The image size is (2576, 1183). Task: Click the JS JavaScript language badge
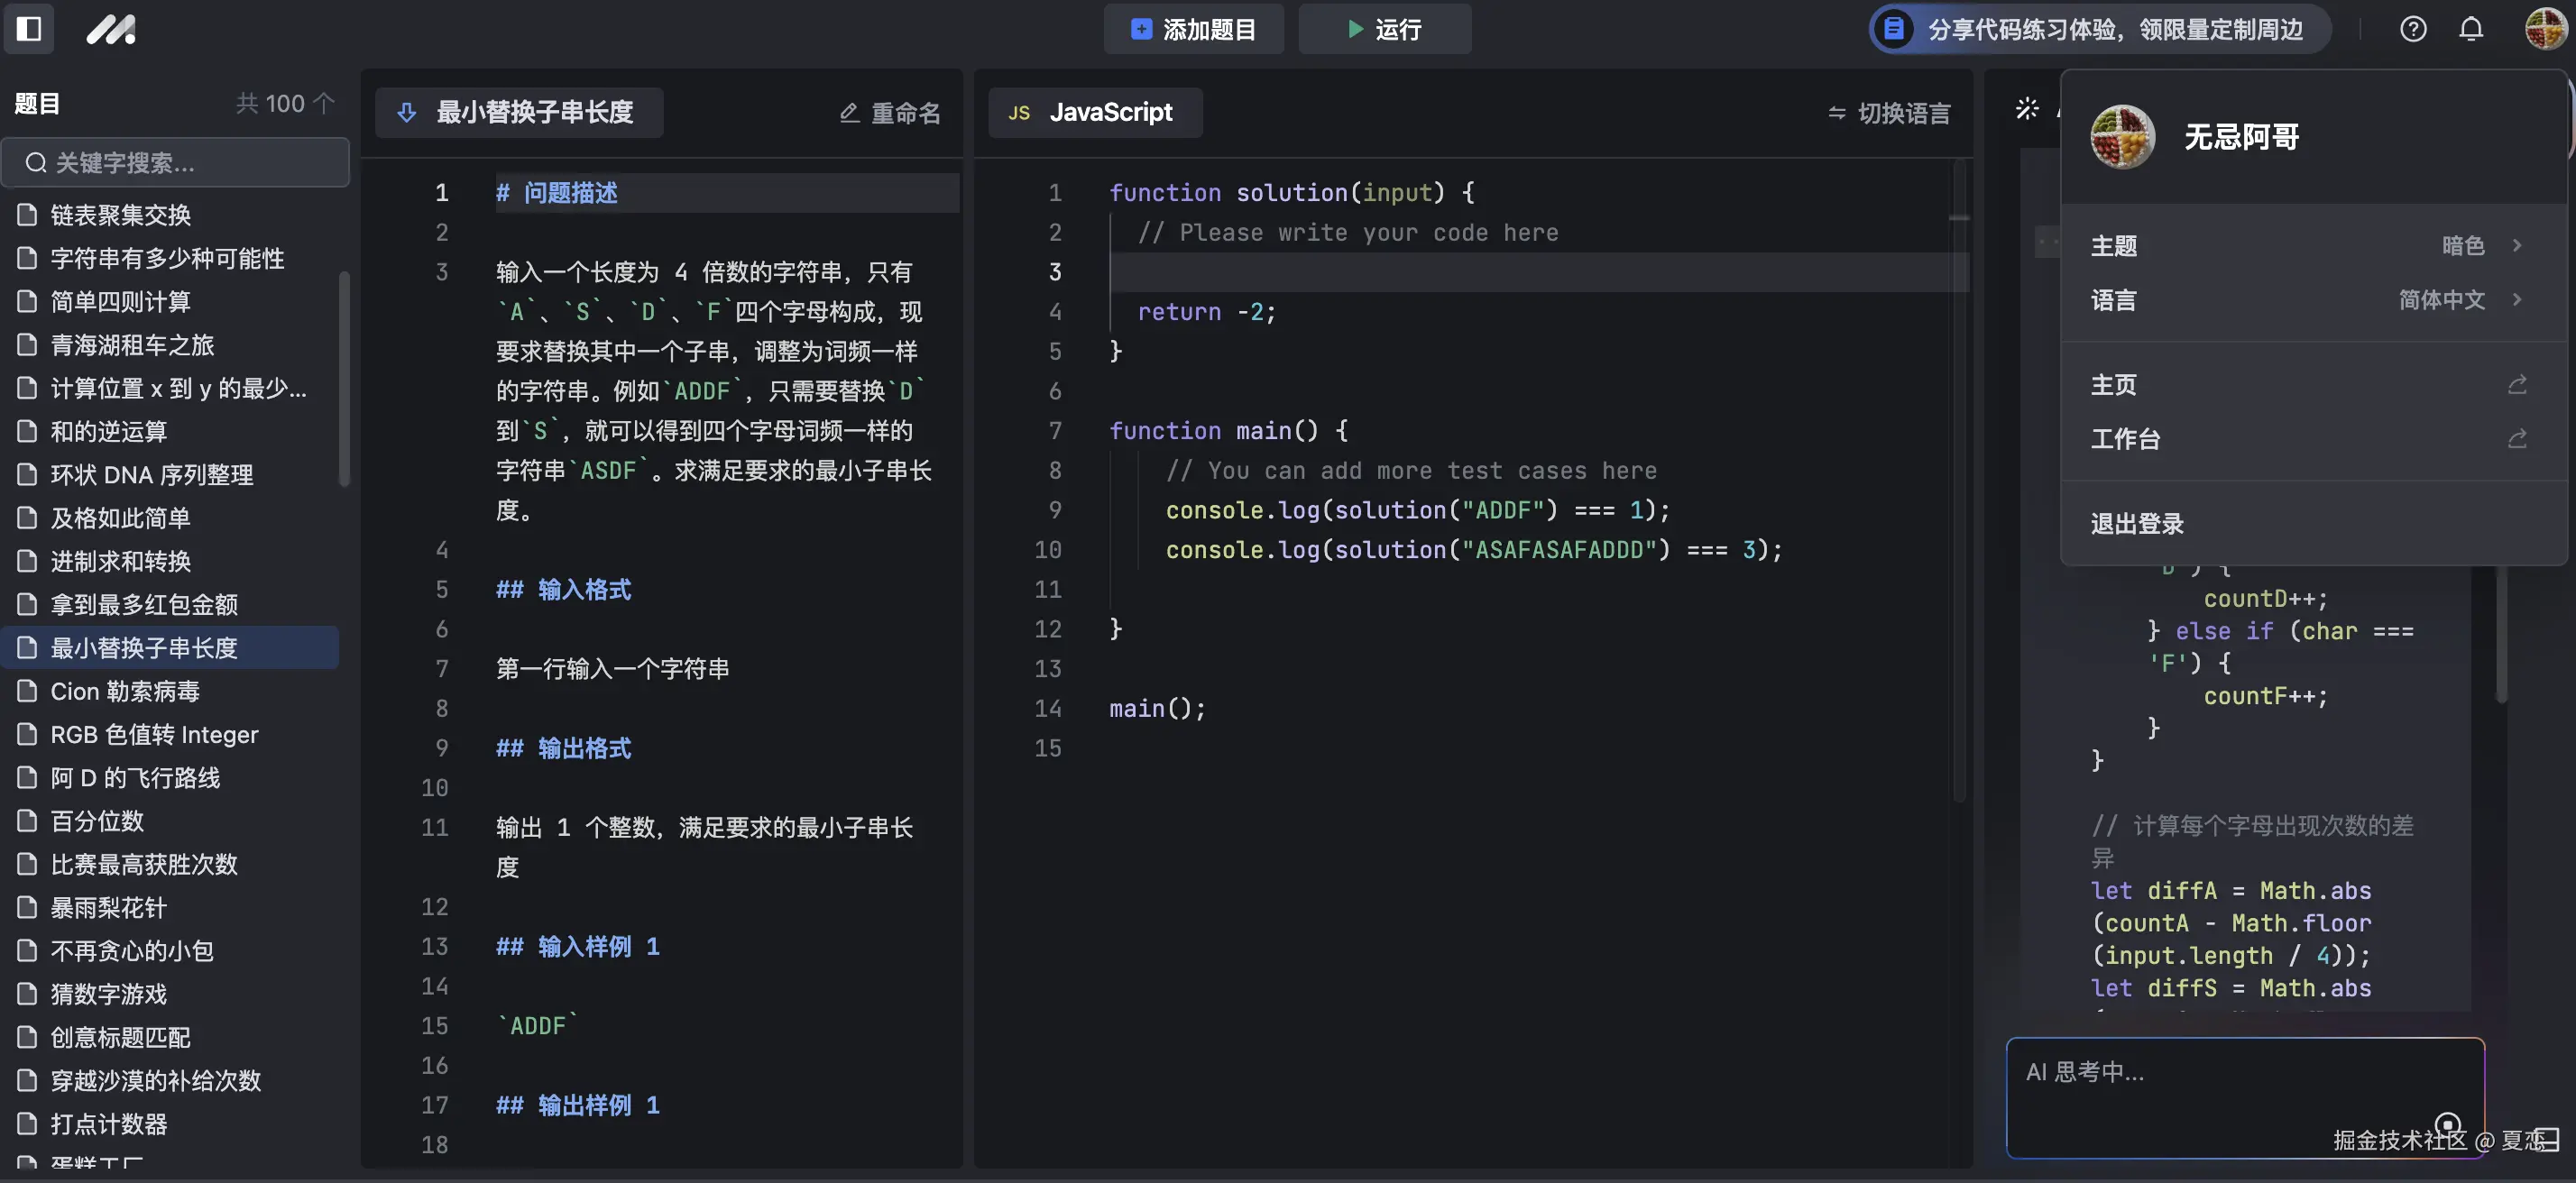1094,112
